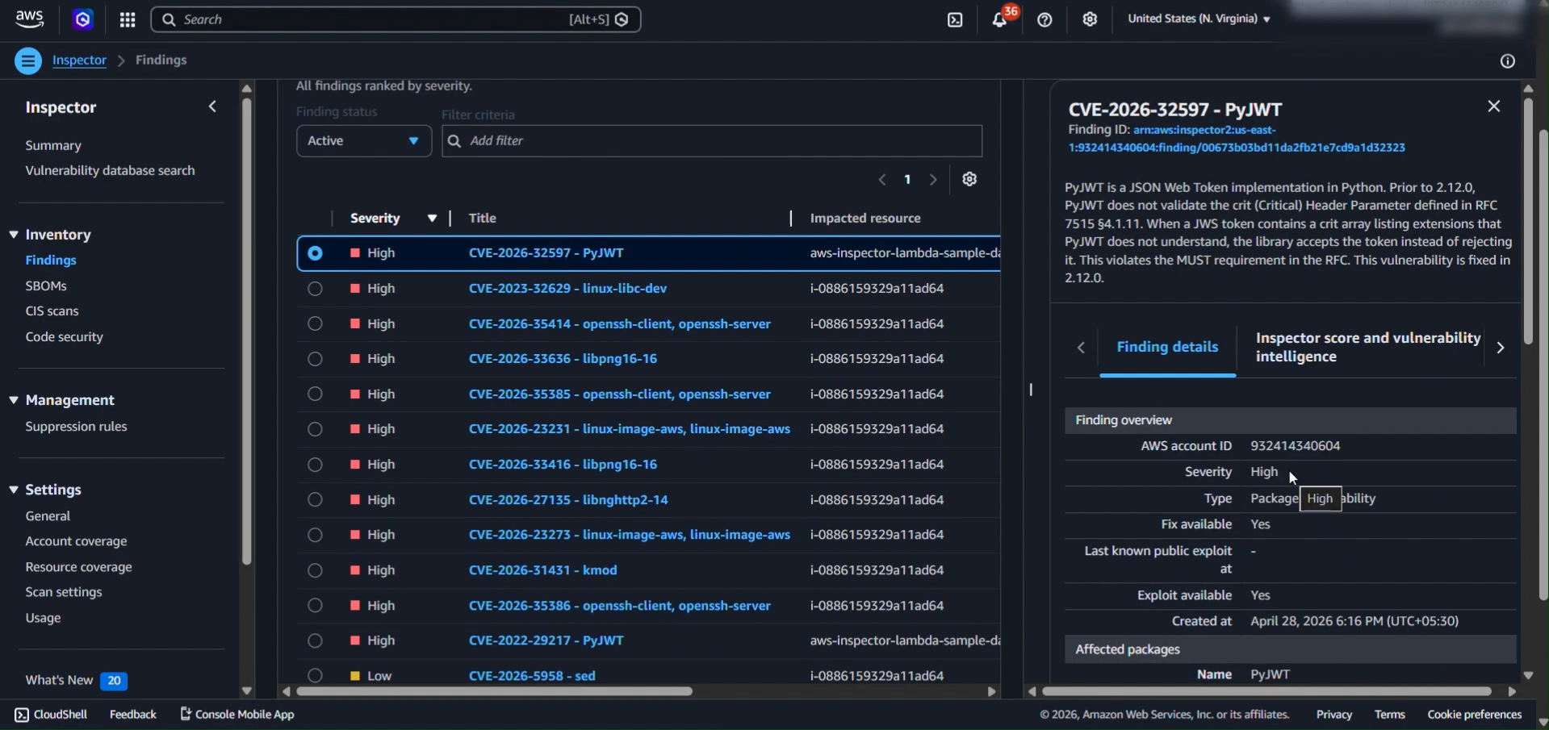Open the AWS console home logo
The image size is (1549, 730).
tap(30, 19)
